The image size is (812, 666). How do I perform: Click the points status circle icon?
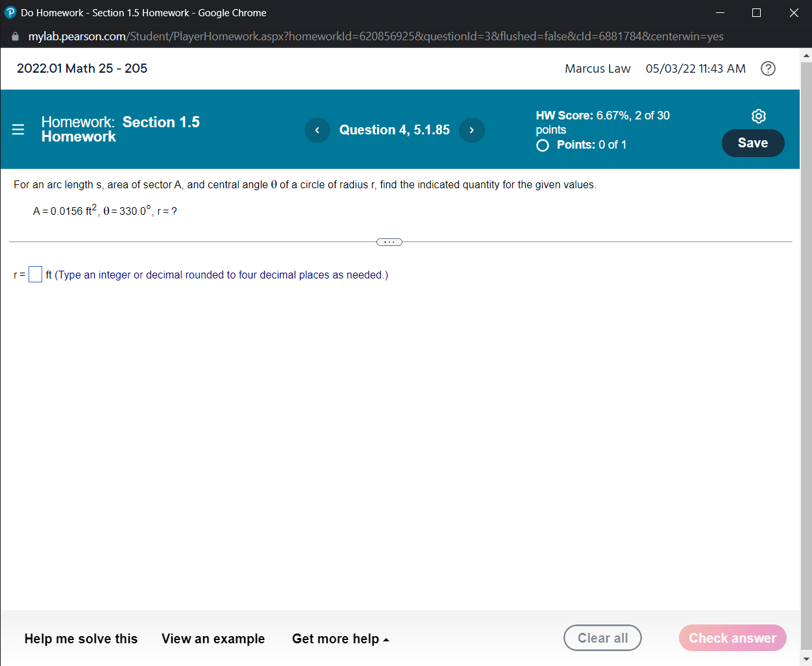(543, 145)
